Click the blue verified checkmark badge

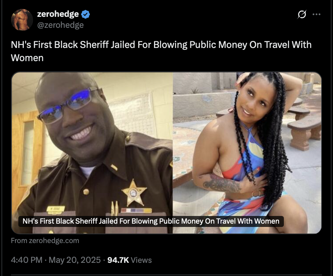pyautogui.click(x=85, y=14)
